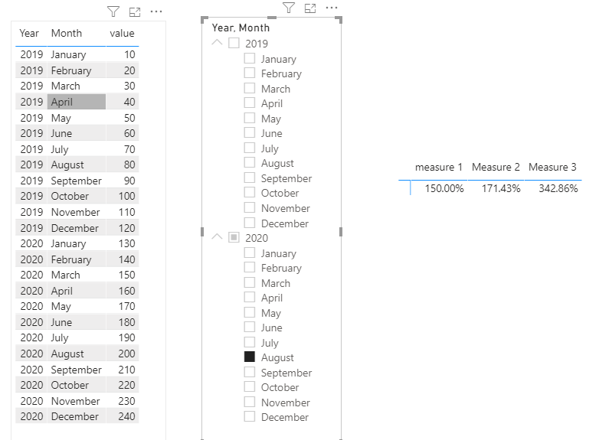Check August under 2019 in slicer
599x440 pixels.
coord(250,162)
